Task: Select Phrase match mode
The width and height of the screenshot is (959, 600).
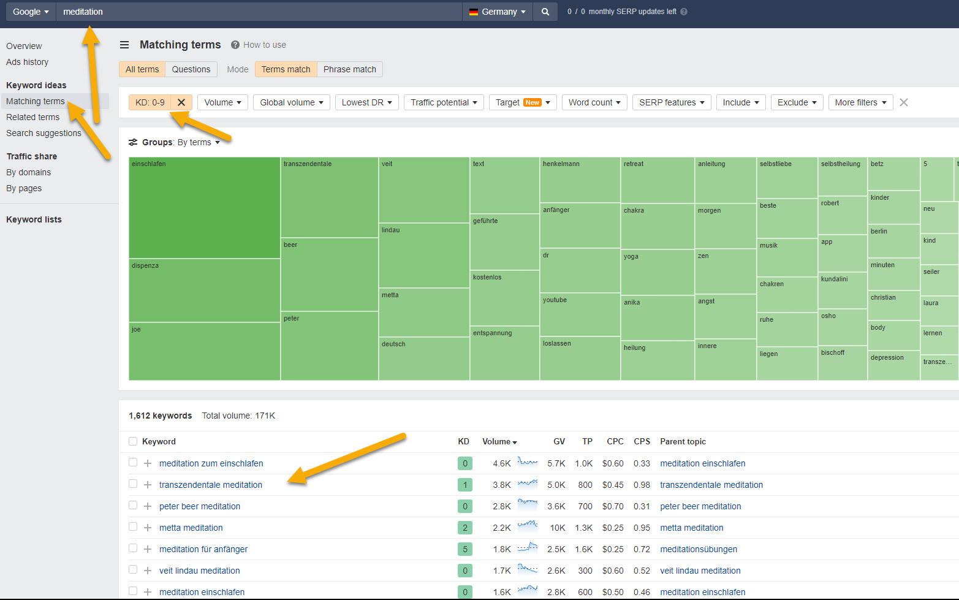Action: (x=350, y=69)
